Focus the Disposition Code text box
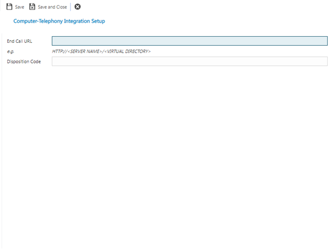Viewport: 335px width, 250px height. pyautogui.click(x=189, y=61)
